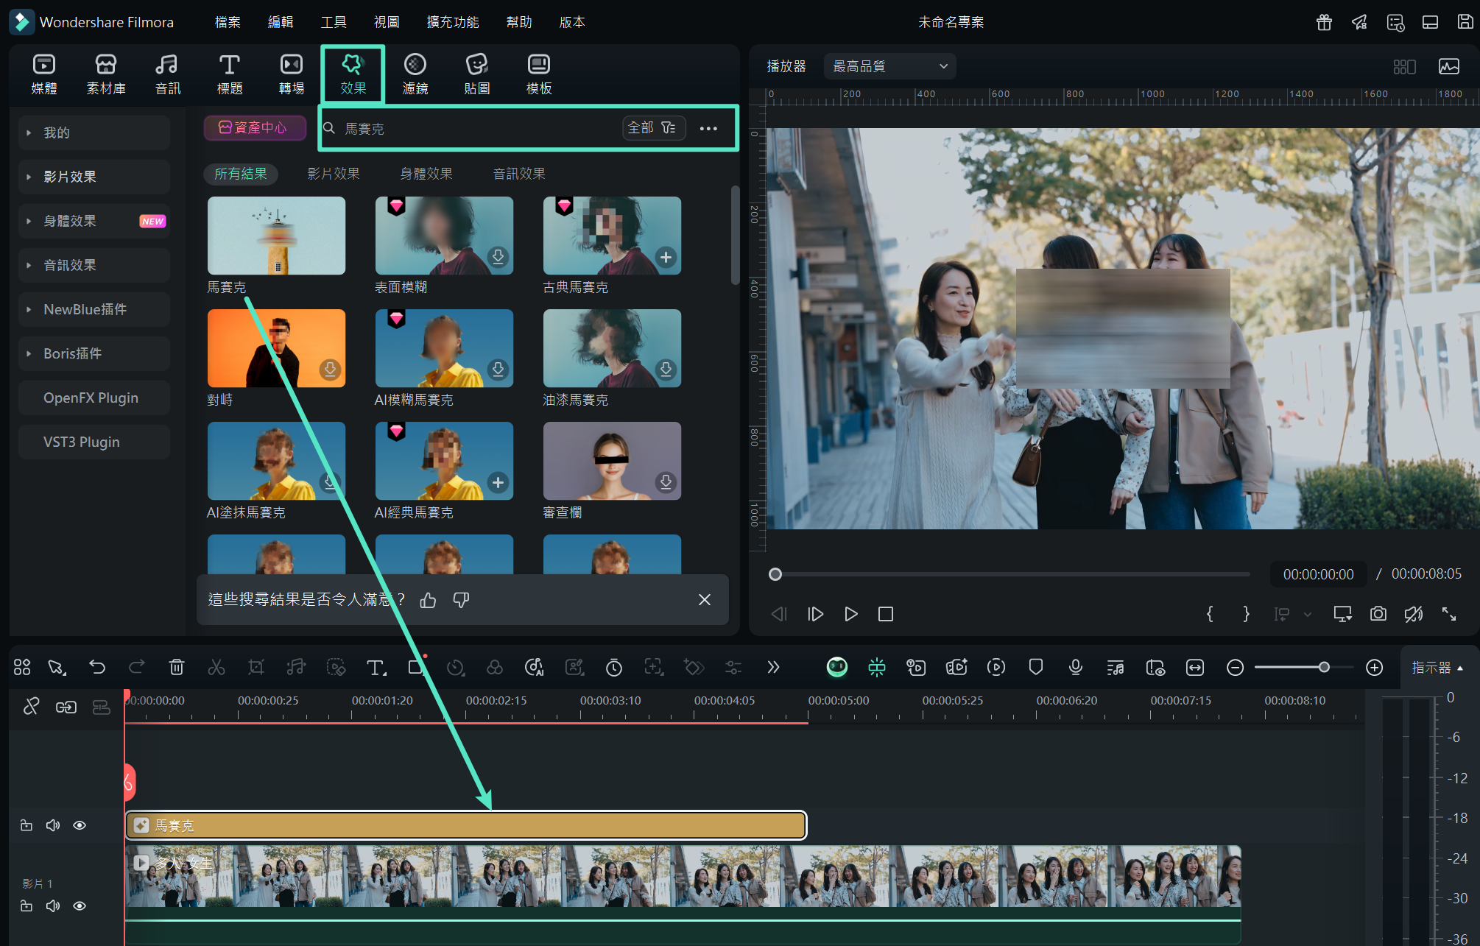Open the 全部 filter dropdown in search bar
The width and height of the screenshot is (1480, 946).
click(x=652, y=128)
